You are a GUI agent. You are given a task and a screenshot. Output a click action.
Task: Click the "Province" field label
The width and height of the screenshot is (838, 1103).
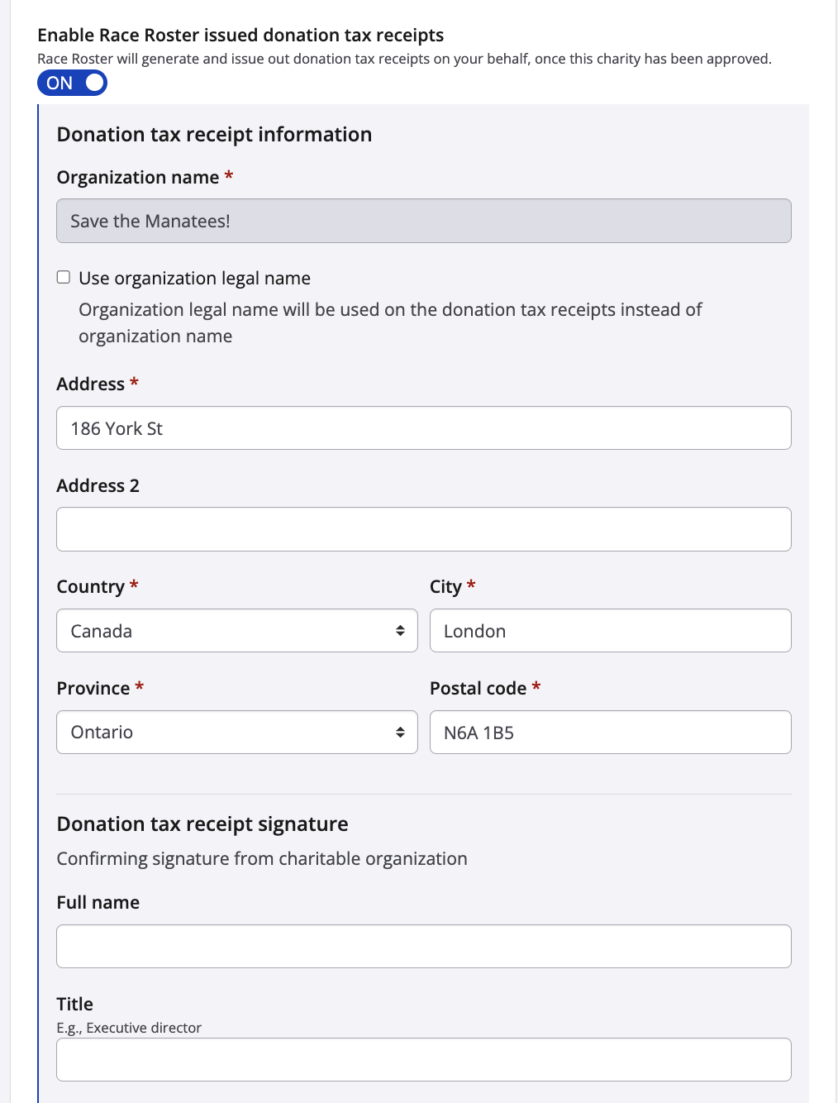point(93,689)
